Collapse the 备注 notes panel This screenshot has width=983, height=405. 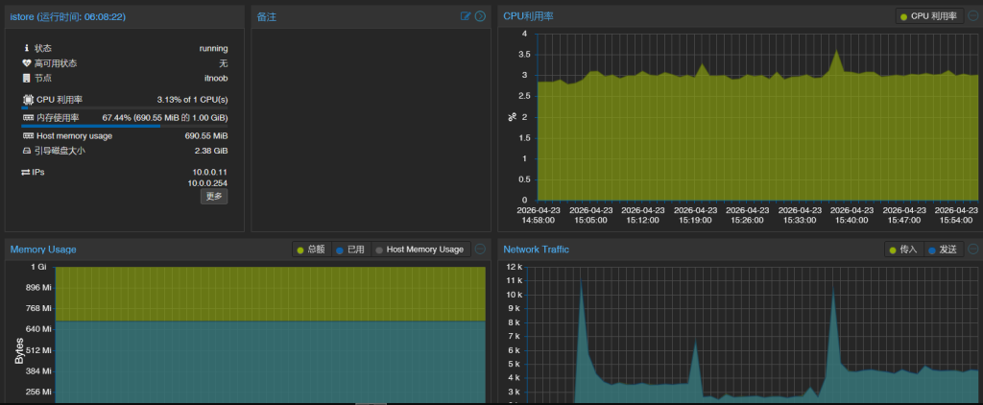coord(480,16)
